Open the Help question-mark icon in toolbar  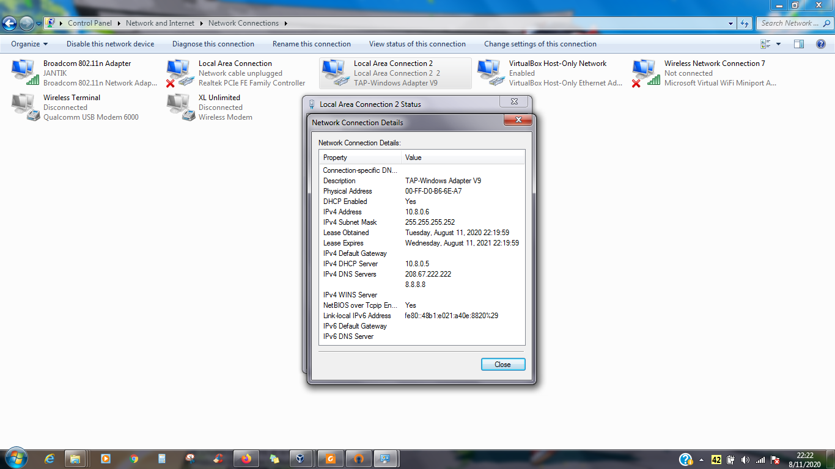coord(822,44)
